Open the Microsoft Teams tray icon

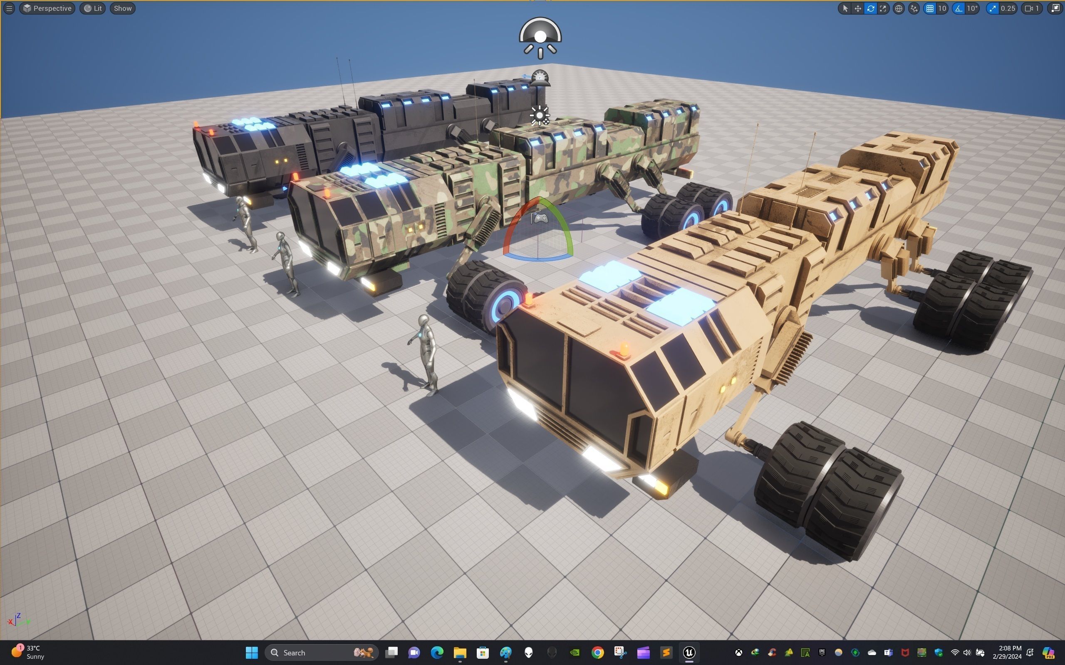(x=888, y=652)
